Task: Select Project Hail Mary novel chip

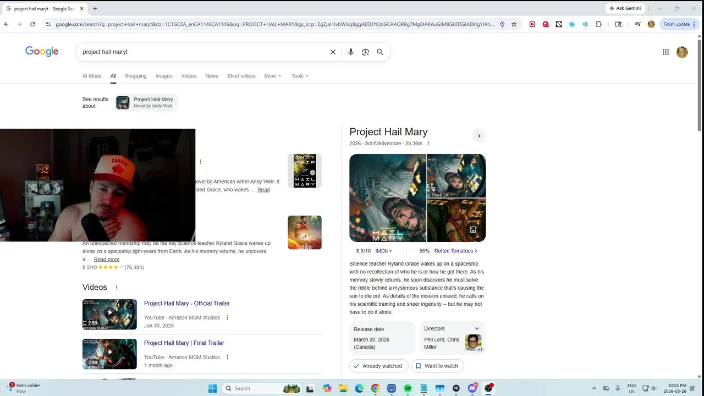Action: click(146, 103)
